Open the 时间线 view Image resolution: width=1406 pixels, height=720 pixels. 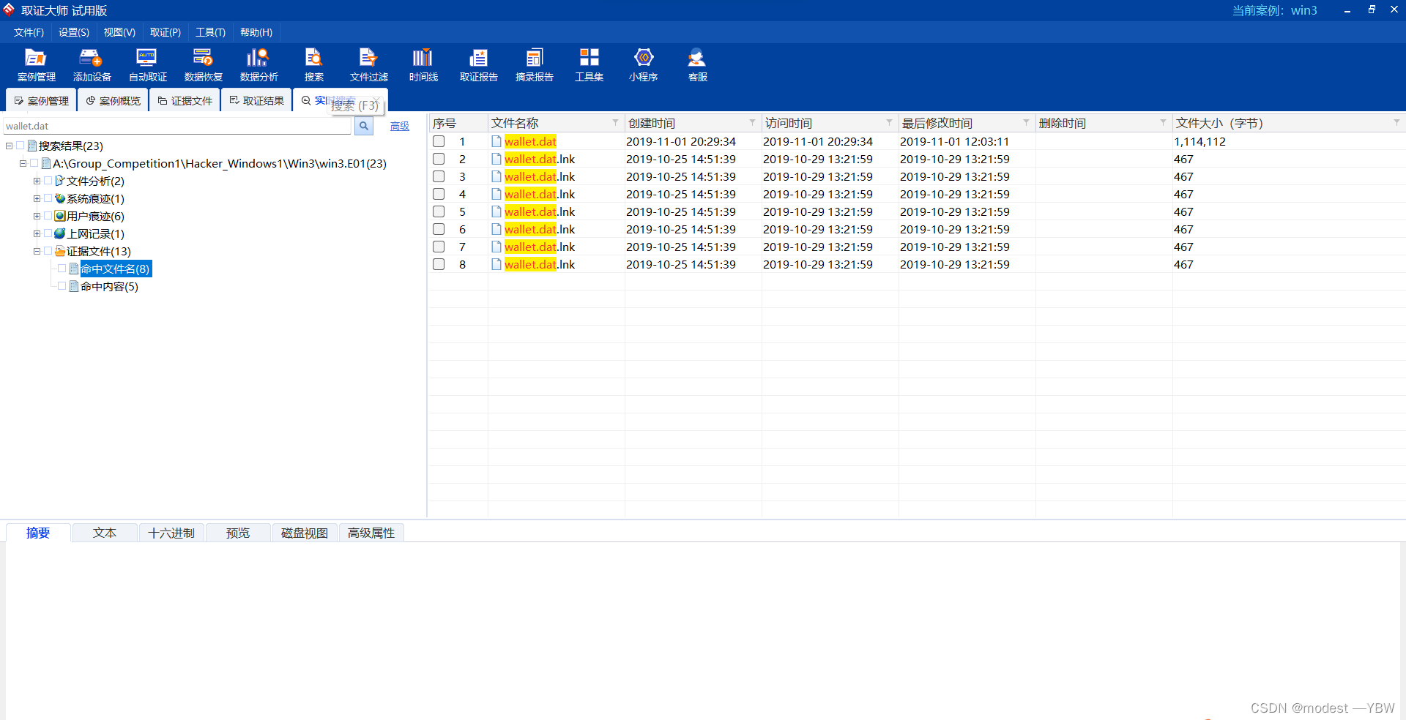point(423,64)
